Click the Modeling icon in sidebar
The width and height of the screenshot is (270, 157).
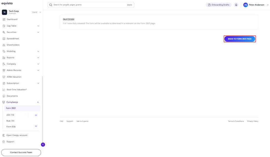[x=4, y=51]
